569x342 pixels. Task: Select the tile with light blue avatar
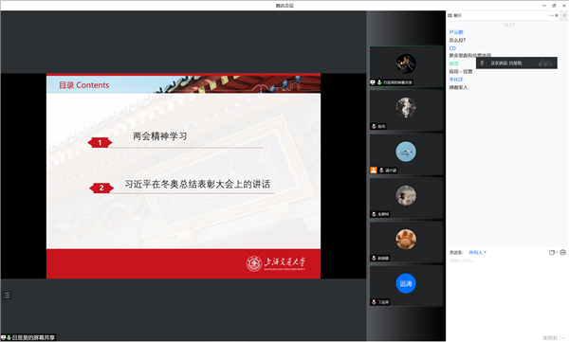(407, 154)
